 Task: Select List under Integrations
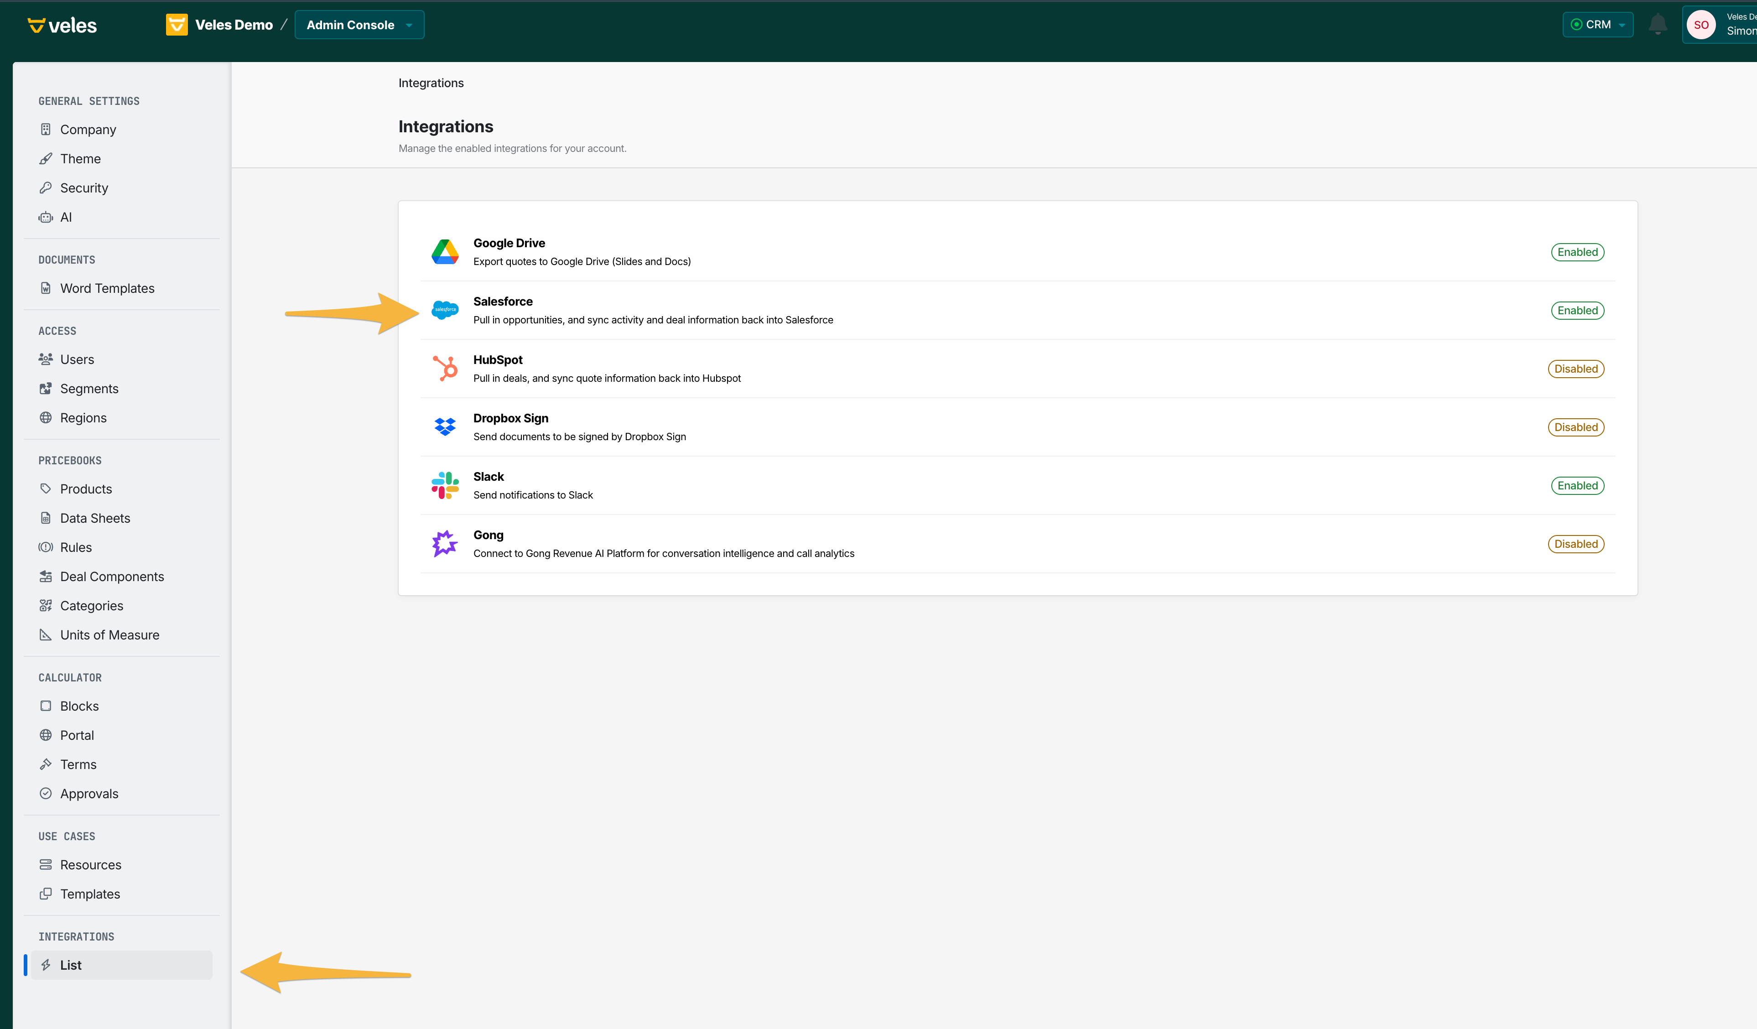[x=121, y=966]
